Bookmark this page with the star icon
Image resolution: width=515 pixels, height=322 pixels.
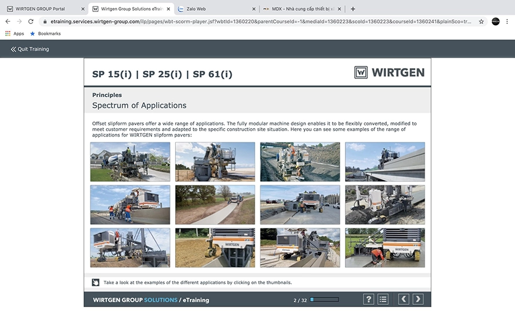point(481,21)
